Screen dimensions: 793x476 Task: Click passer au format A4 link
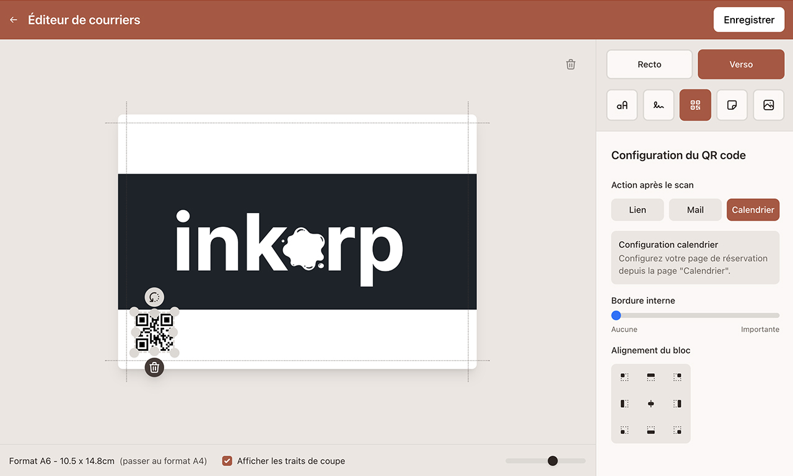pos(164,461)
